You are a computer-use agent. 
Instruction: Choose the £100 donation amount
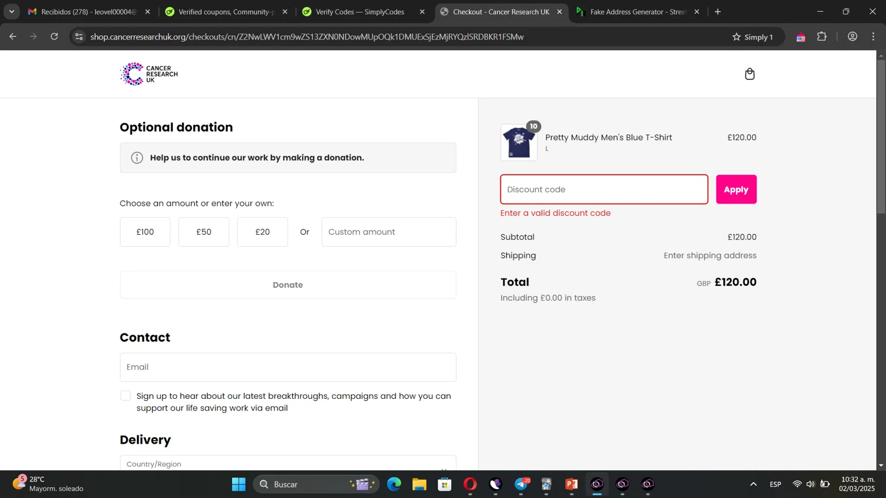(145, 232)
